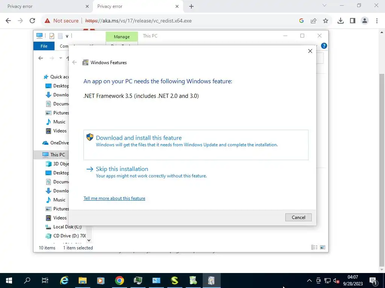Image resolution: width=385 pixels, height=288 pixels.
Task: Click the network tray icon
Action: [327, 280]
